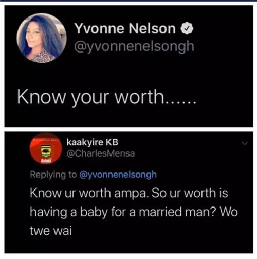This screenshot has height=259, width=257.
Task: Click the "KB" part of kaakyire's name
Action: pyautogui.click(x=112, y=142)
